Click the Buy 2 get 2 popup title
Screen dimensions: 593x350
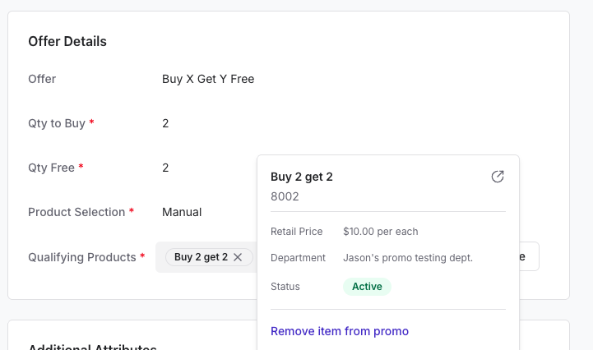[301, 177]
